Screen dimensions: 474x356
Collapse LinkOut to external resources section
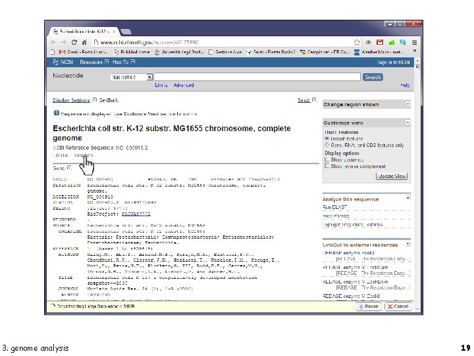point(408,244)
